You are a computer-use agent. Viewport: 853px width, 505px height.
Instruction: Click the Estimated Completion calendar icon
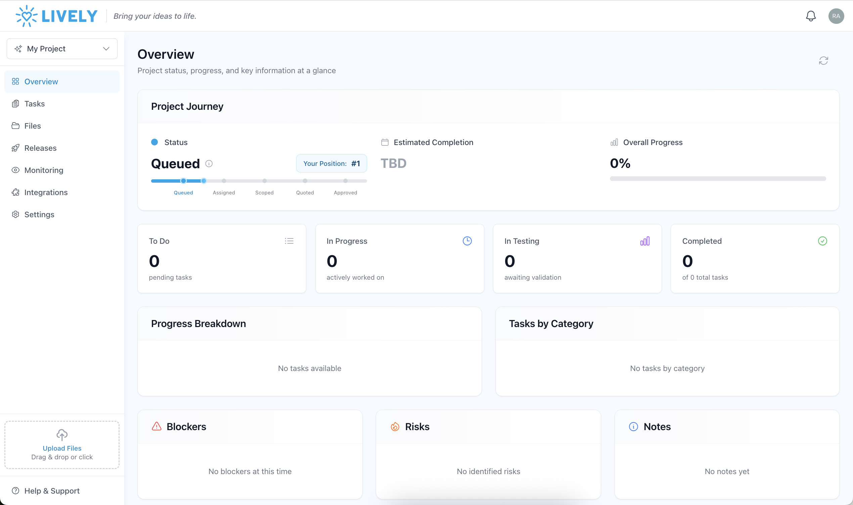[385, 142]
